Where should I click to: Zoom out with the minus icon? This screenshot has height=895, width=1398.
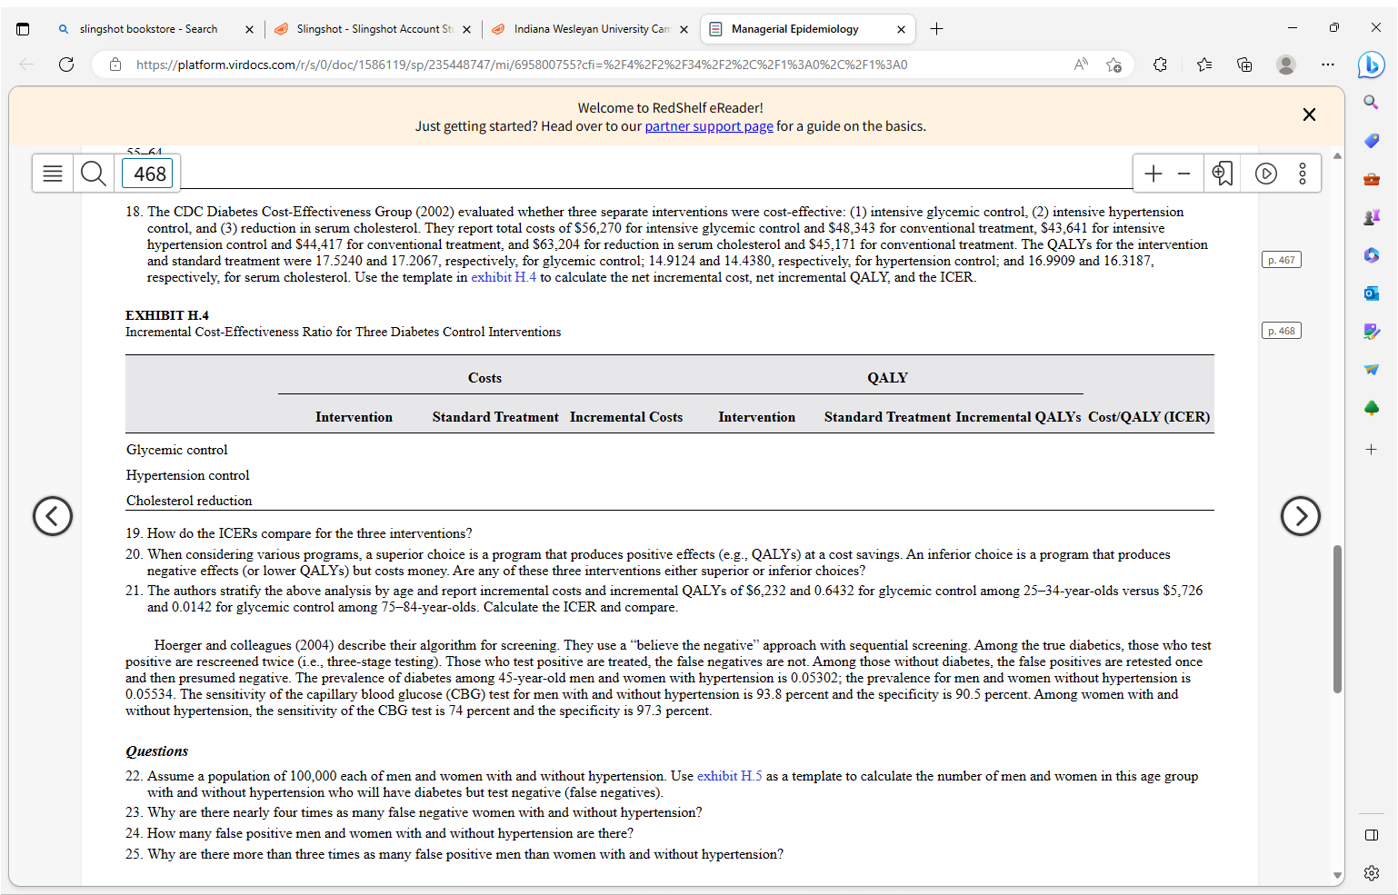click(1183, 174)
